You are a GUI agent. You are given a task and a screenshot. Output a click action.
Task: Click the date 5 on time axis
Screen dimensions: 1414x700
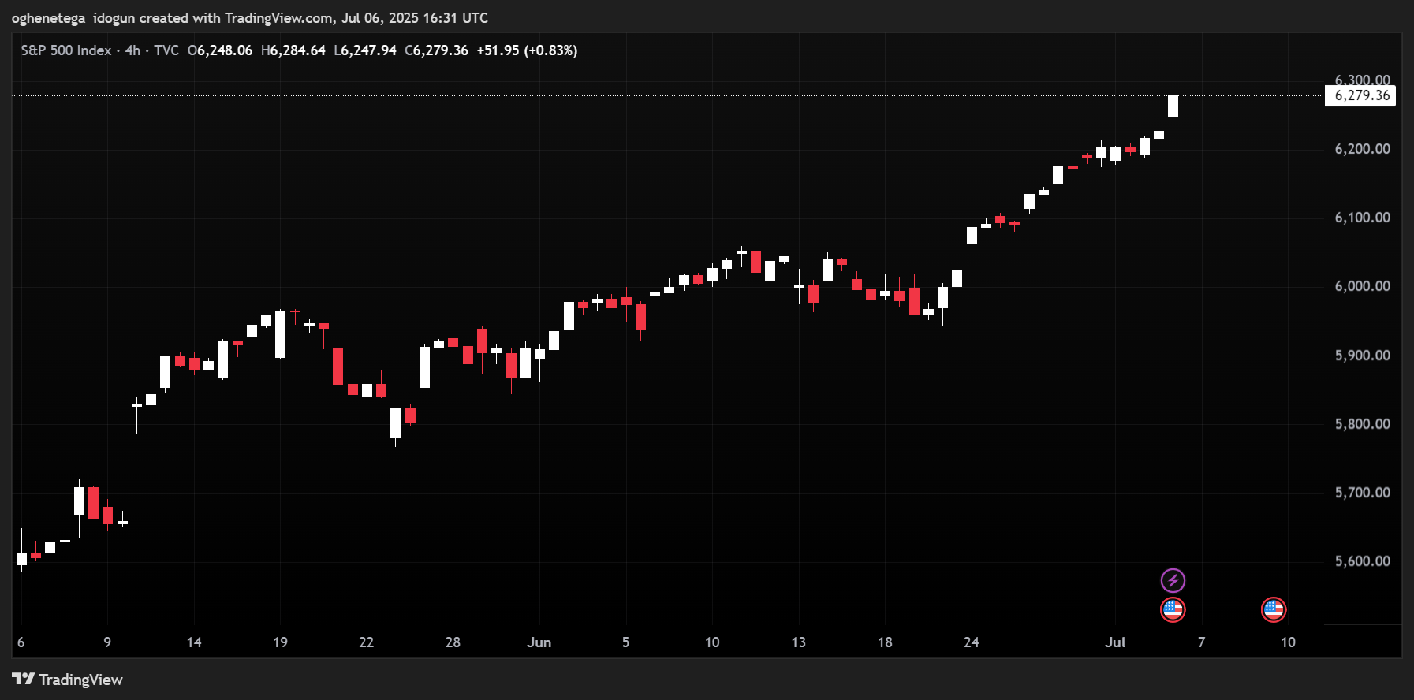point(626,642)
